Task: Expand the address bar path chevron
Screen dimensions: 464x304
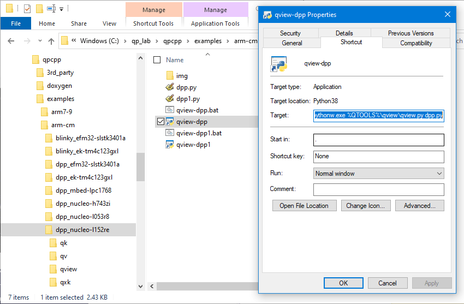Action: (x=74, y=41)
